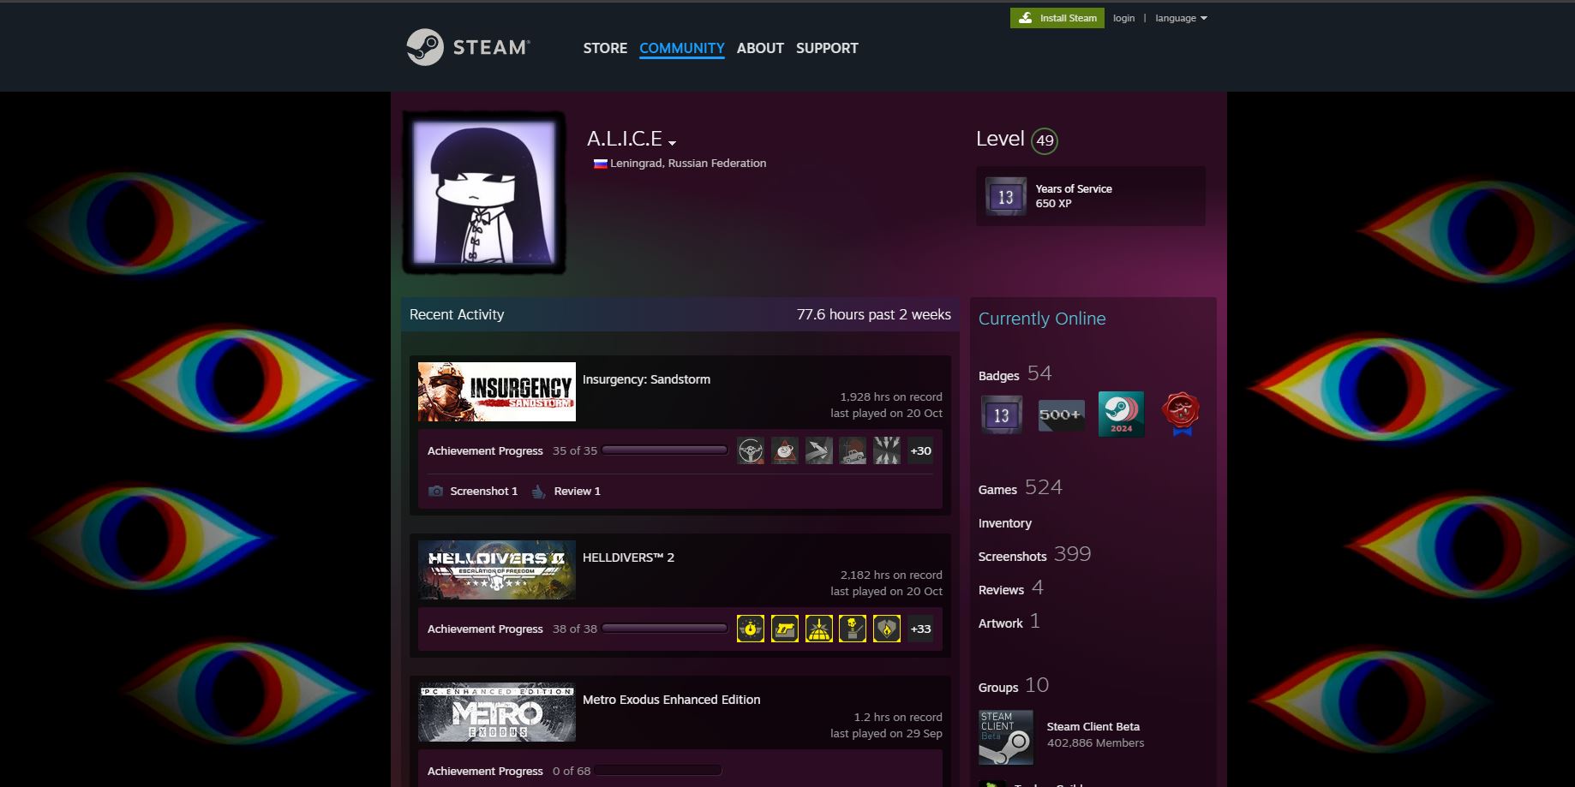Click the login link
This screenshot has height=787, width=1575.
[x=1123, y=18]
